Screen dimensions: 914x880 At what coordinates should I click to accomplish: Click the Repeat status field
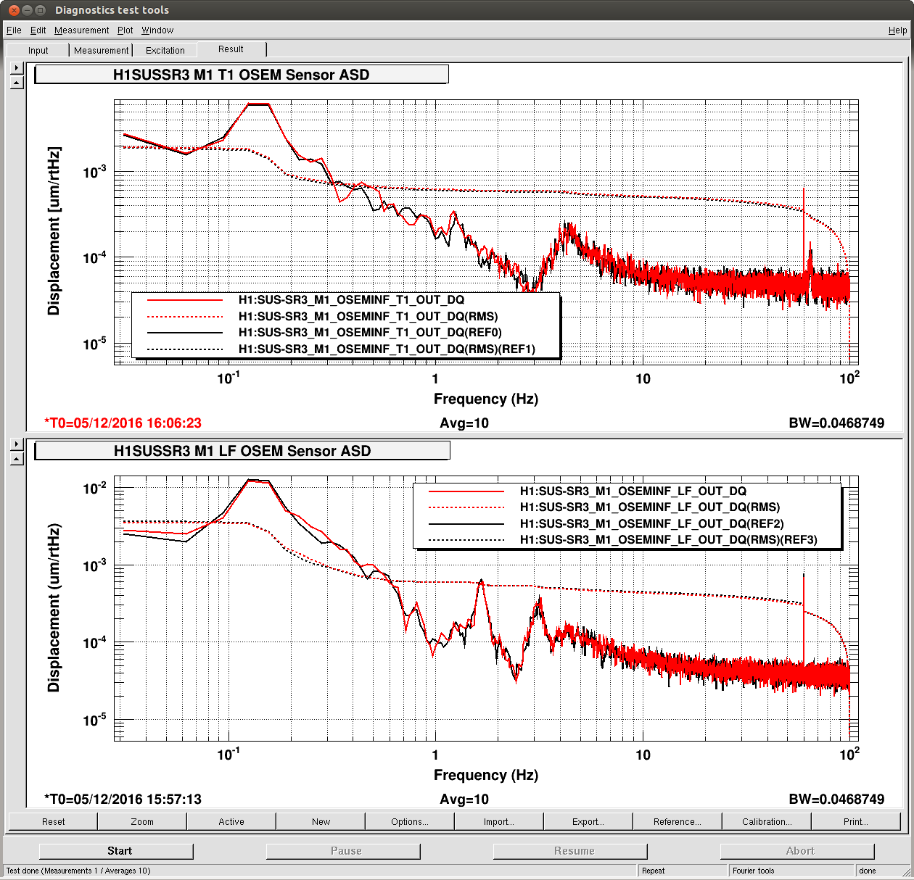[683, 871]
